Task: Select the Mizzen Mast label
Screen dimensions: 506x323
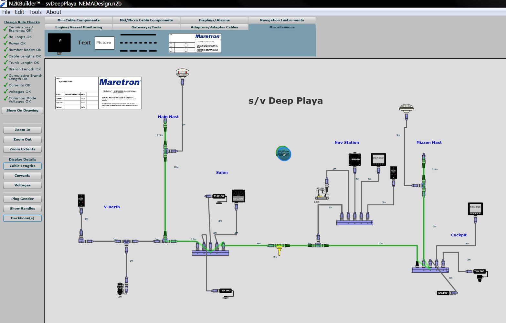Action: 429,142
